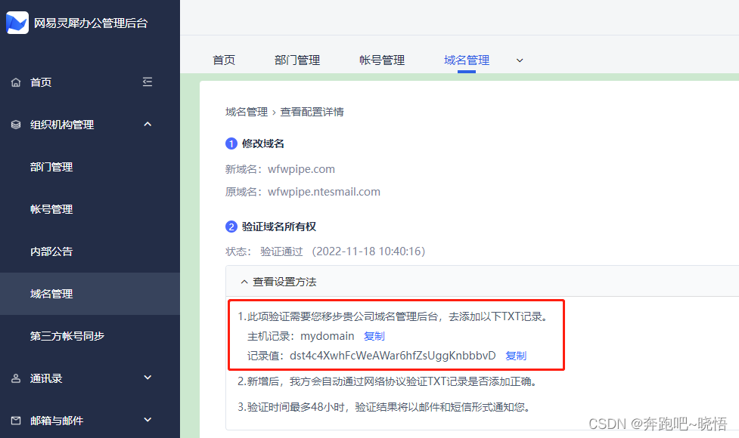The width and height of the screenshot is (739, 438).
Task: Click the person icon beside 通讯录
Action: coord(16,378)
